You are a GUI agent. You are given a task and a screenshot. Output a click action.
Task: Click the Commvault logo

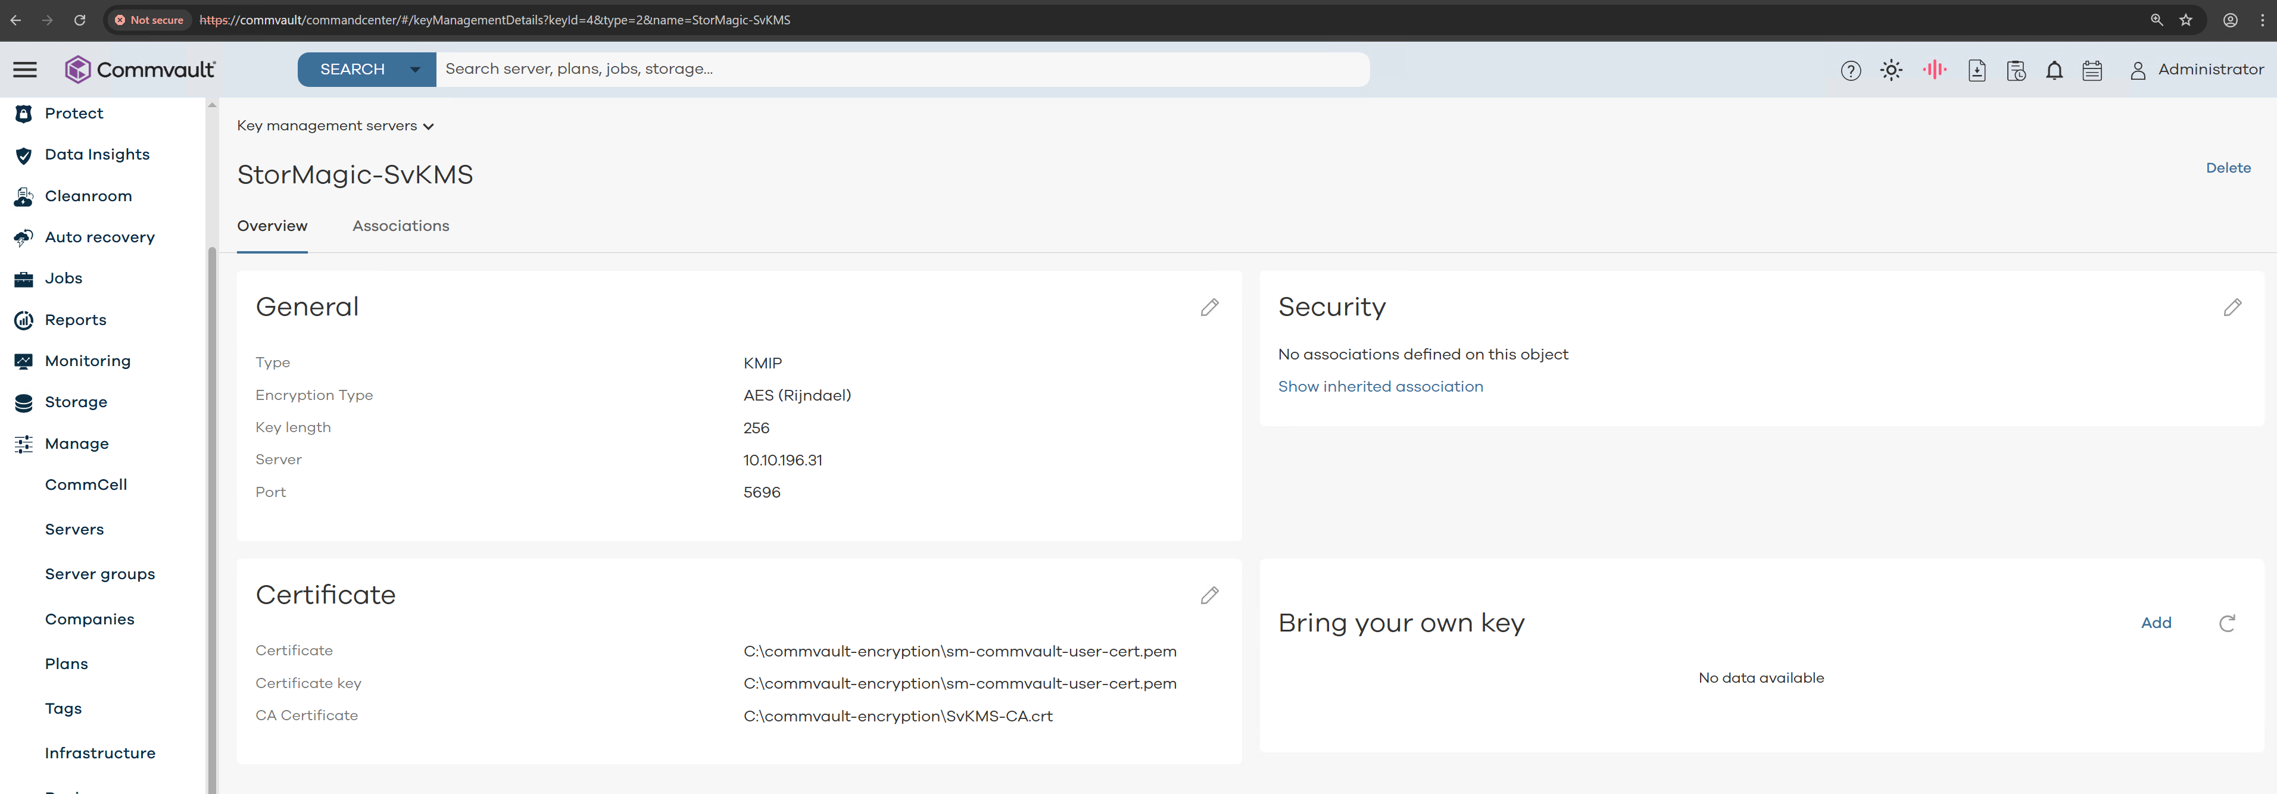pos(140,69)
